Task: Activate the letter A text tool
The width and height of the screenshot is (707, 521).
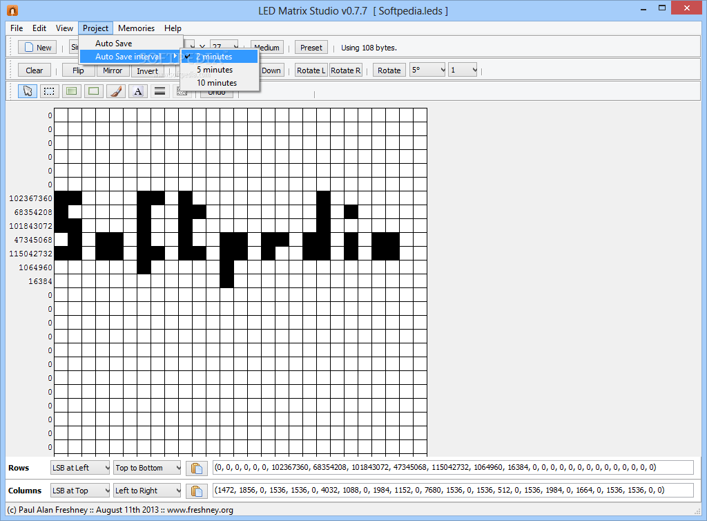Action: coord(138,92)
